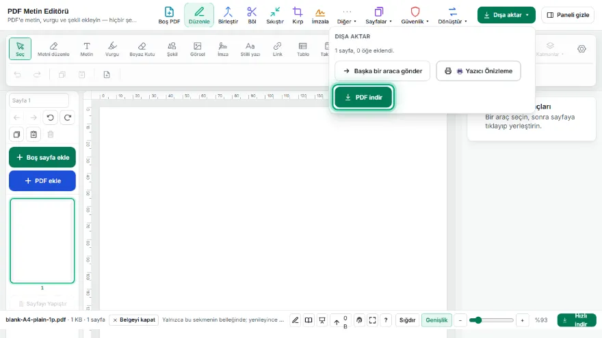Select the Görsel image tool
Screen dimensions: 602x338
tap(197, 48)
